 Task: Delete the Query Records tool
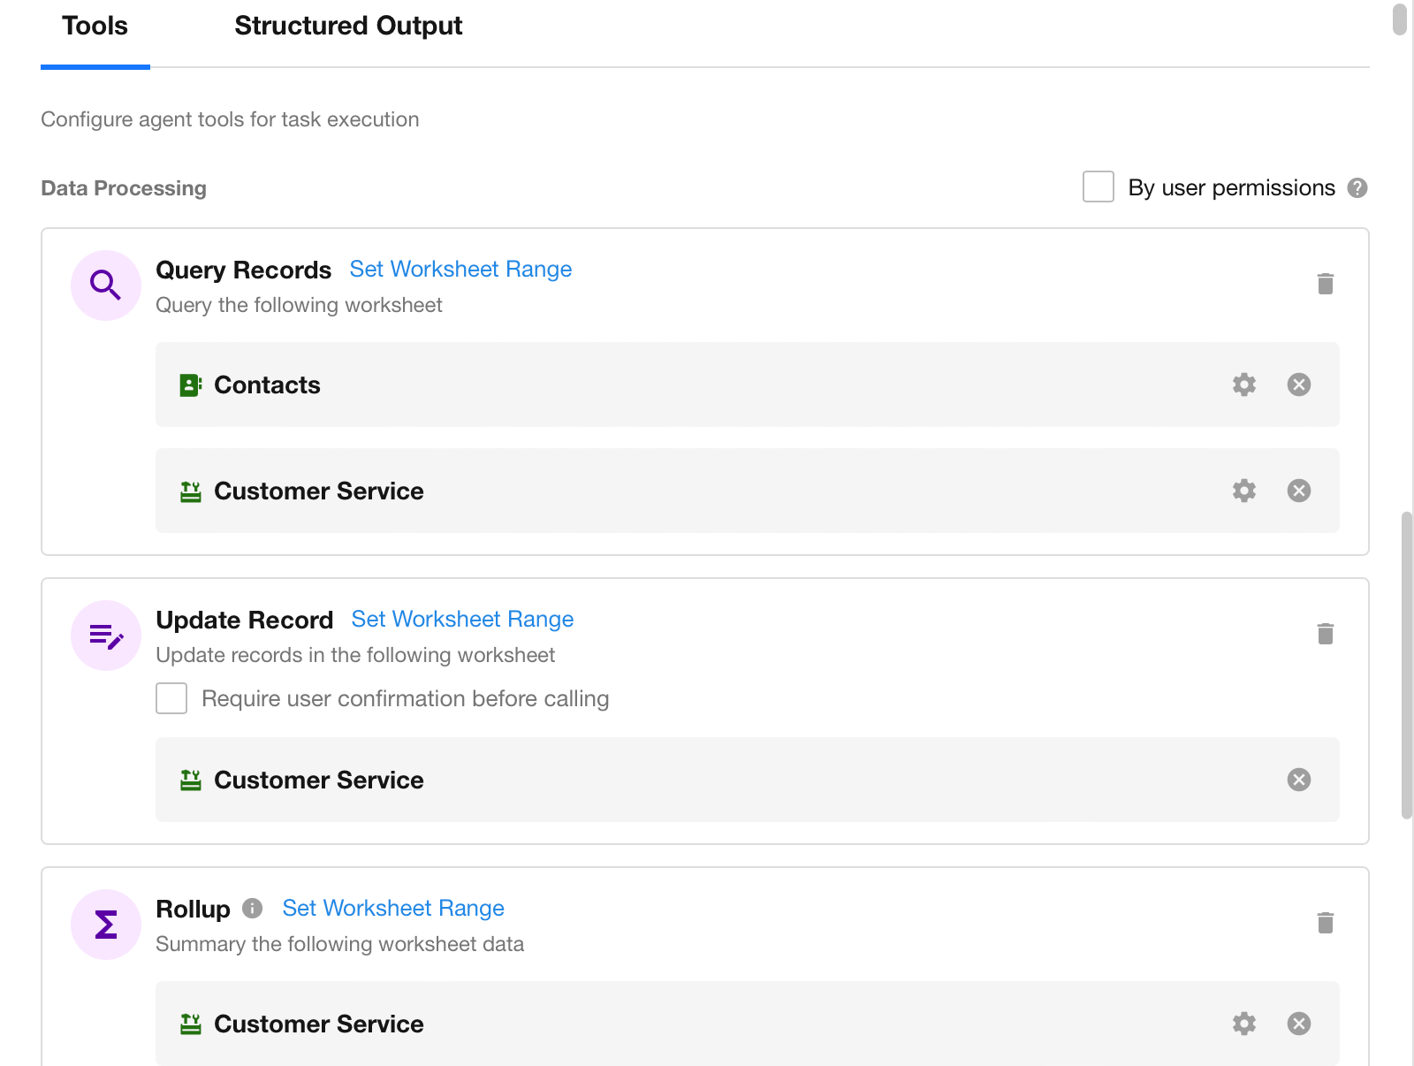[x=1325, y=284]
